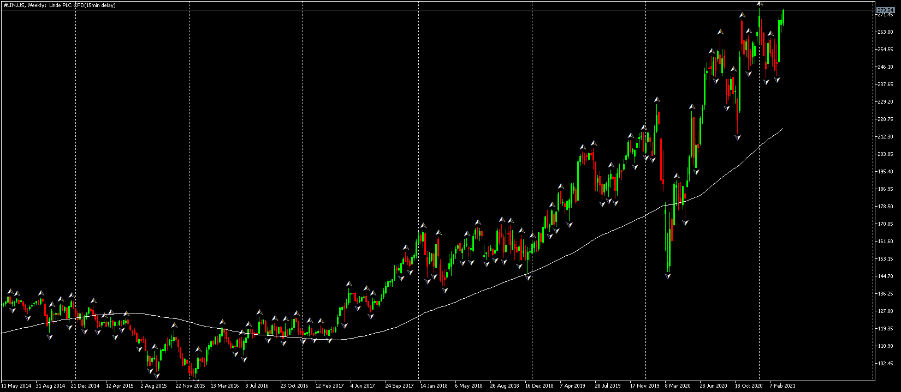Select the down fractal arrow below the March 2020 low
Viewport: 901px width, 392px height.
pos(668,276)
